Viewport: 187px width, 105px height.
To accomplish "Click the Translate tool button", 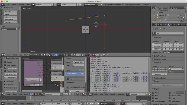I will point(11,12).
